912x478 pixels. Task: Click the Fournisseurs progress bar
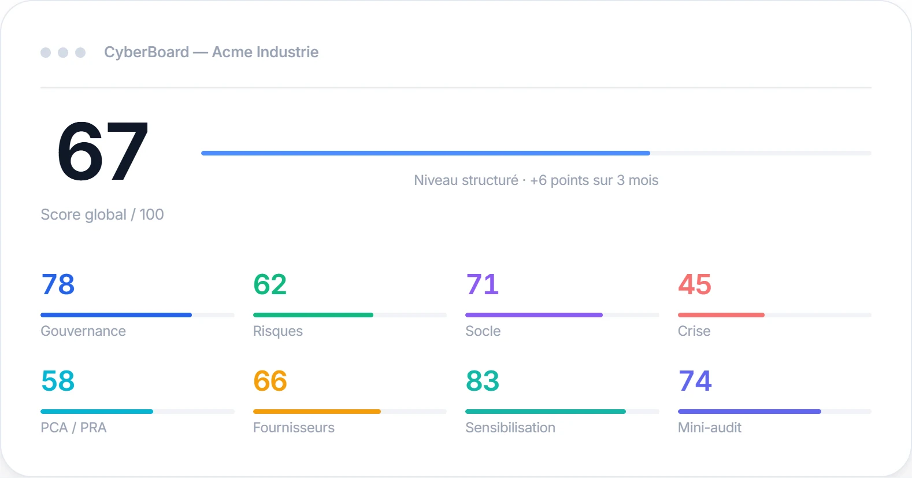pos(350,412)
